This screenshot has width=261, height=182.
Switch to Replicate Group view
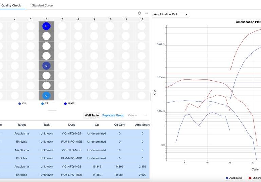113,115
